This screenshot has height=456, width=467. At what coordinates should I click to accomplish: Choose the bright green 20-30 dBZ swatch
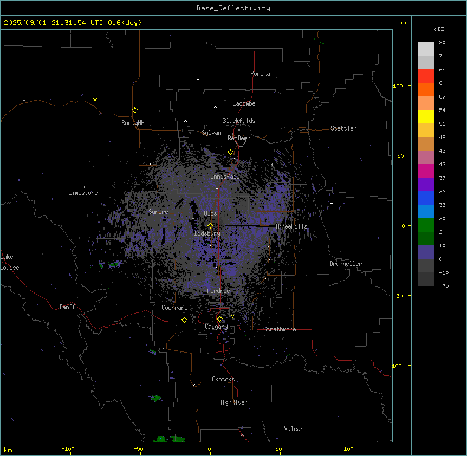point(426,225)
